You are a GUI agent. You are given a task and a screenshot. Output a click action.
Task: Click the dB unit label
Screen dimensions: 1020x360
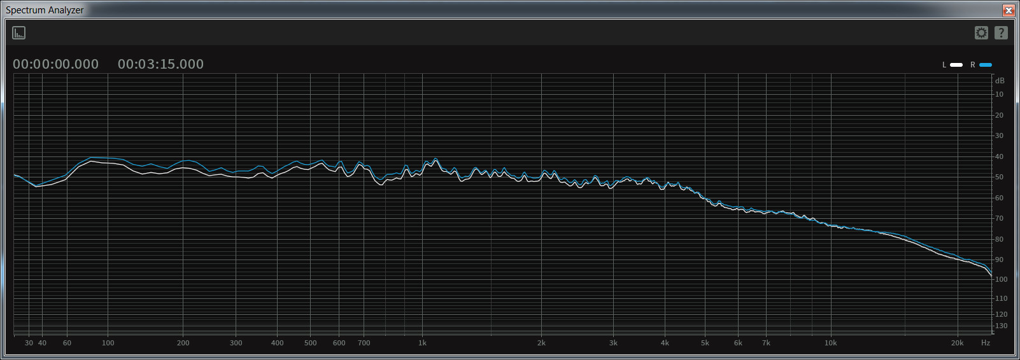pos(1000,81)
